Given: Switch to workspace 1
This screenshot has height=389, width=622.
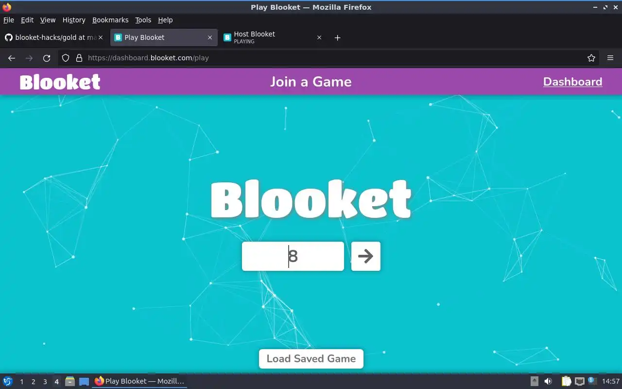Looking at the screenshot, I should [21, 382].
